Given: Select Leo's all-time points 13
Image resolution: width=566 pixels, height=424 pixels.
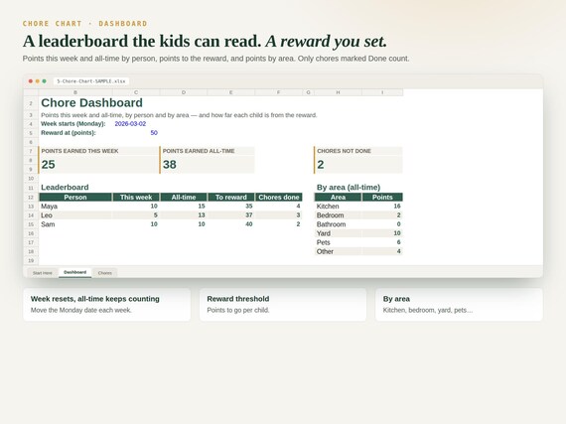Looking at the screenshot, I should [x=184, y=215].
